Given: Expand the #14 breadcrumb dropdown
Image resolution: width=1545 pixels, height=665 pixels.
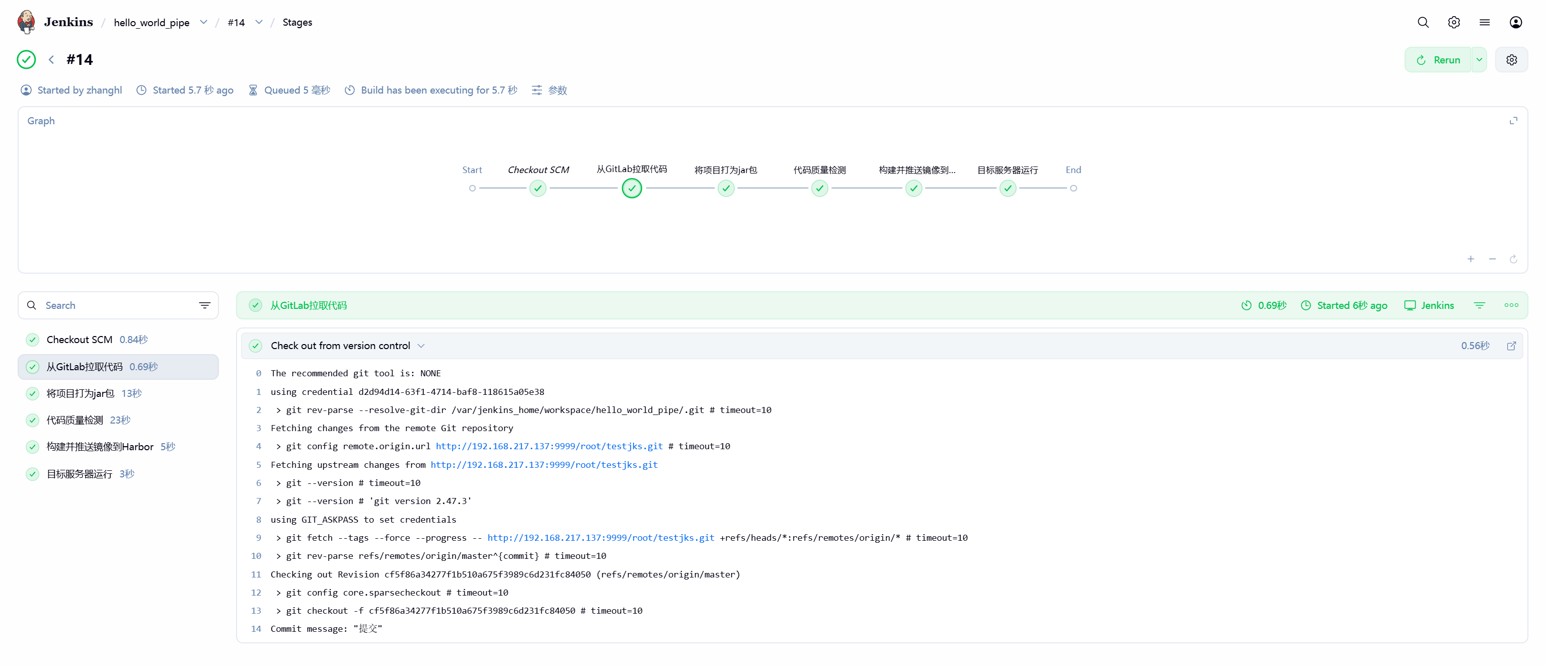Looking at the screenshot, I should click(x=259, y=22).
